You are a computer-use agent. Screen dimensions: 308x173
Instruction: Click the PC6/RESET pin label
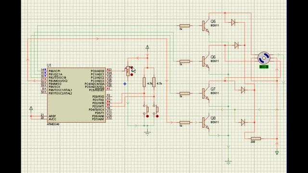coord(96,90)
